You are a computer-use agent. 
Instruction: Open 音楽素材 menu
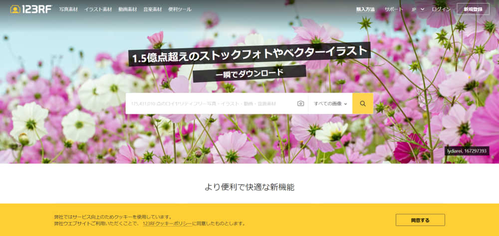click(x=152, y=9)
